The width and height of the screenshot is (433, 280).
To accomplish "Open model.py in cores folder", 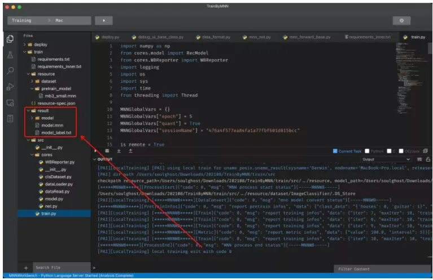I will tap(54, 199).
